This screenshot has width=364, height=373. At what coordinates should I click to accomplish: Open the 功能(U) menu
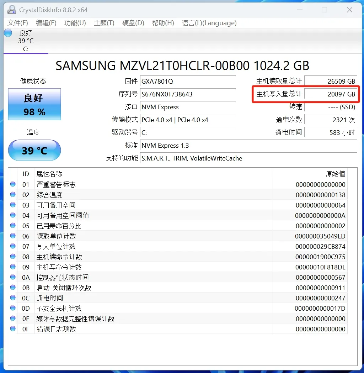tap(75, 23)
